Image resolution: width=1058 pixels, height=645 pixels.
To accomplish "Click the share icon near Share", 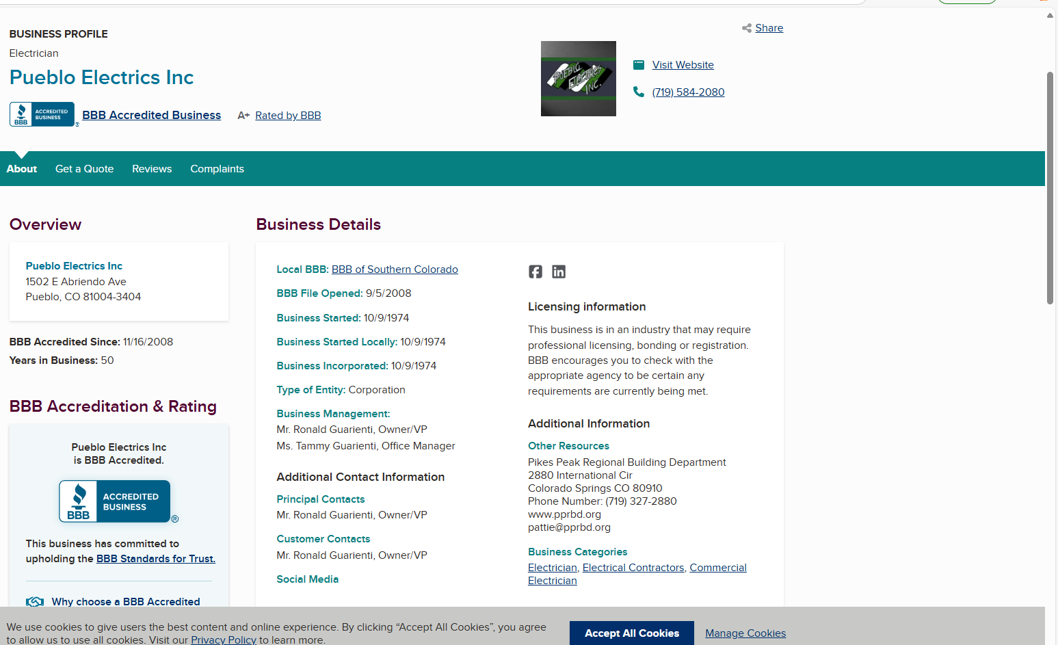I will (x=746, y=28).
